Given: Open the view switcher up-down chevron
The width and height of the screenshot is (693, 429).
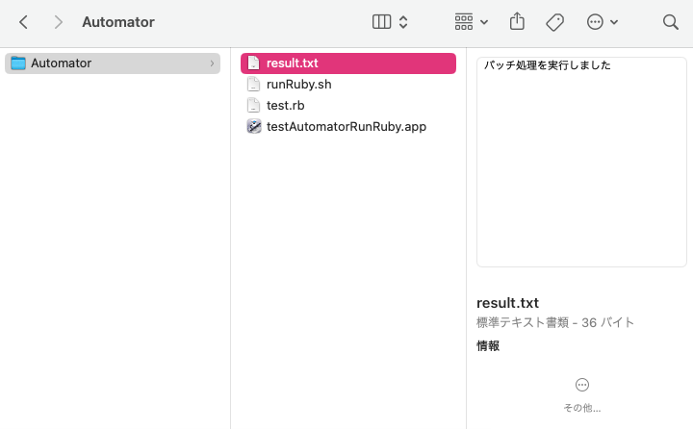Looking at the screenshot, I should 403,22.
